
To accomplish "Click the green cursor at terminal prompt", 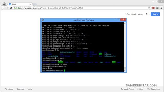I will click(x=65, y=71).
